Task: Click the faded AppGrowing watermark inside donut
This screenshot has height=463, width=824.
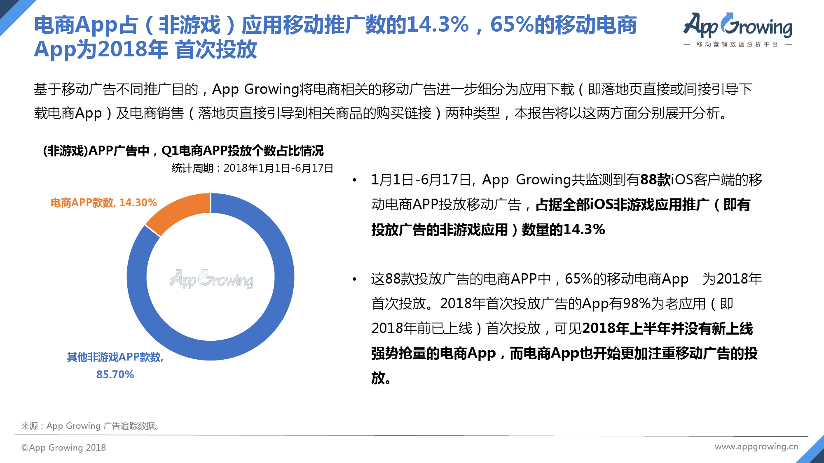Action: click(211, 279)
